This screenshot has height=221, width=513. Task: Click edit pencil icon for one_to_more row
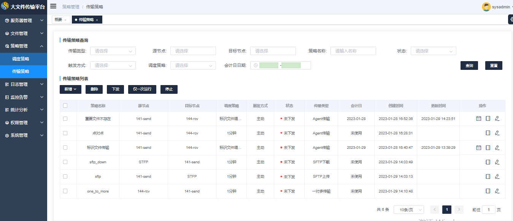pos(497,191)
